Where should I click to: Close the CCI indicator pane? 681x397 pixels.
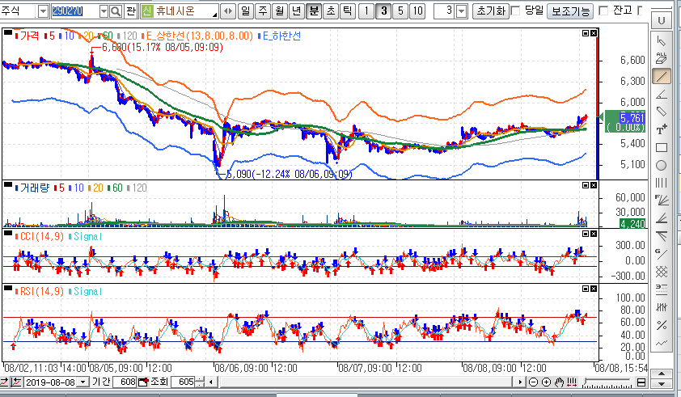594,234
